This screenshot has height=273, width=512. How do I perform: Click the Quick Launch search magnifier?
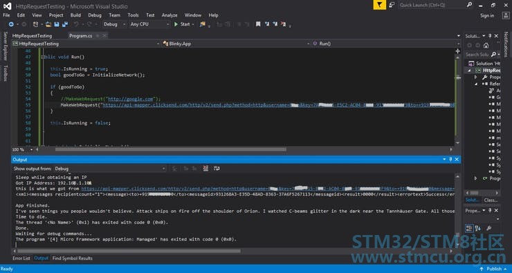pyautogui.click(x=469, y=5)
